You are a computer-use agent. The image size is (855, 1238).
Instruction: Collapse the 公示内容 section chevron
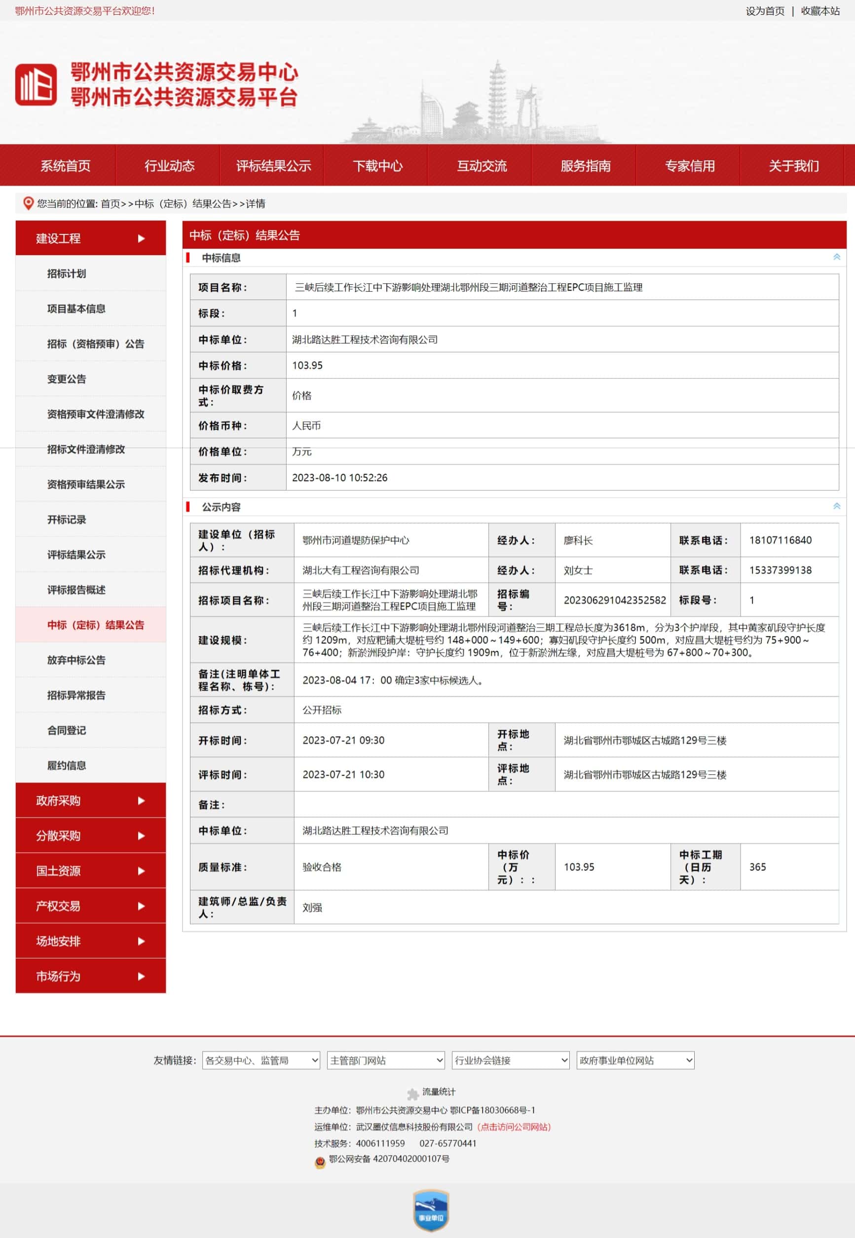(836, 506)
